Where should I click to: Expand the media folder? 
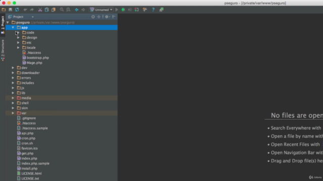click(x=13, y=98)
